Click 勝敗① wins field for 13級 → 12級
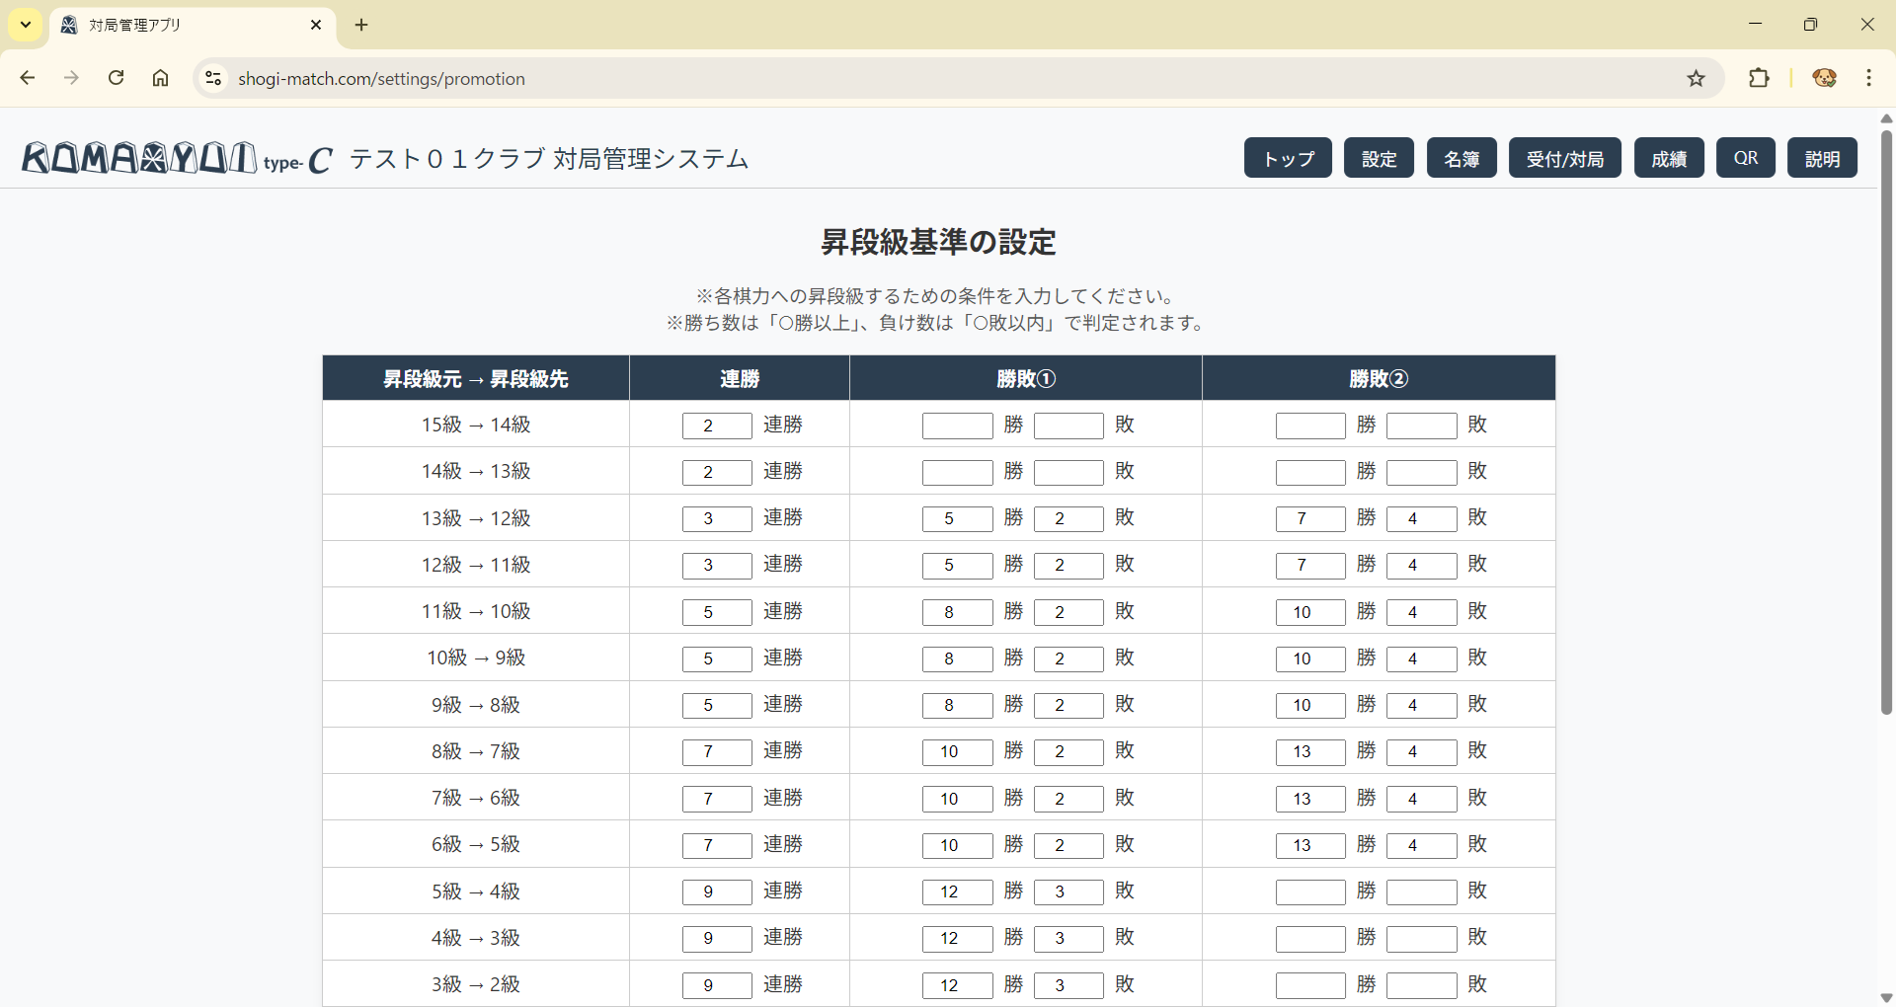 tap(957, 519)
